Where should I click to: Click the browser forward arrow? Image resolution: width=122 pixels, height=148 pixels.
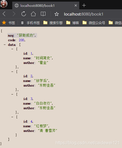coord(14,14)
